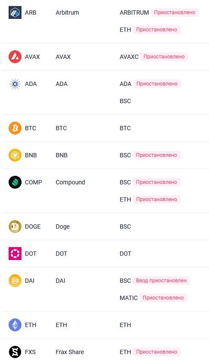Click the suspended badge next to ARBITRUM network
The width and height of the screenshot is (209, 364).
(175, 12)
